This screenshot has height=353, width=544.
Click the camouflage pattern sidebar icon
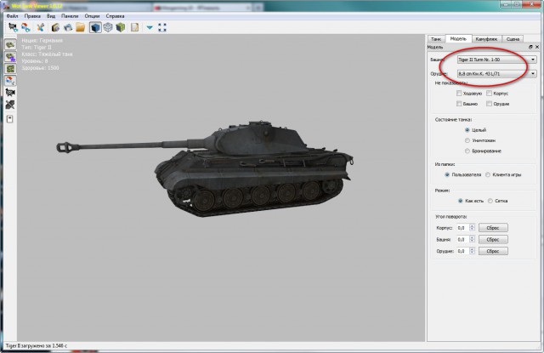10,69
